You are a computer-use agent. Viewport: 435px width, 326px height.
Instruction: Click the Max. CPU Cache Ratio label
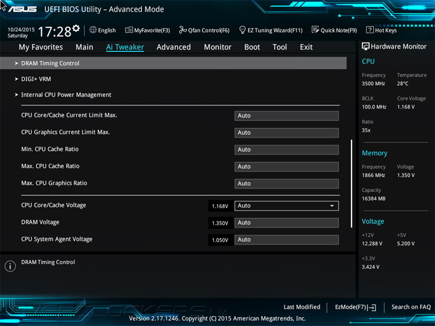(50, 167)
